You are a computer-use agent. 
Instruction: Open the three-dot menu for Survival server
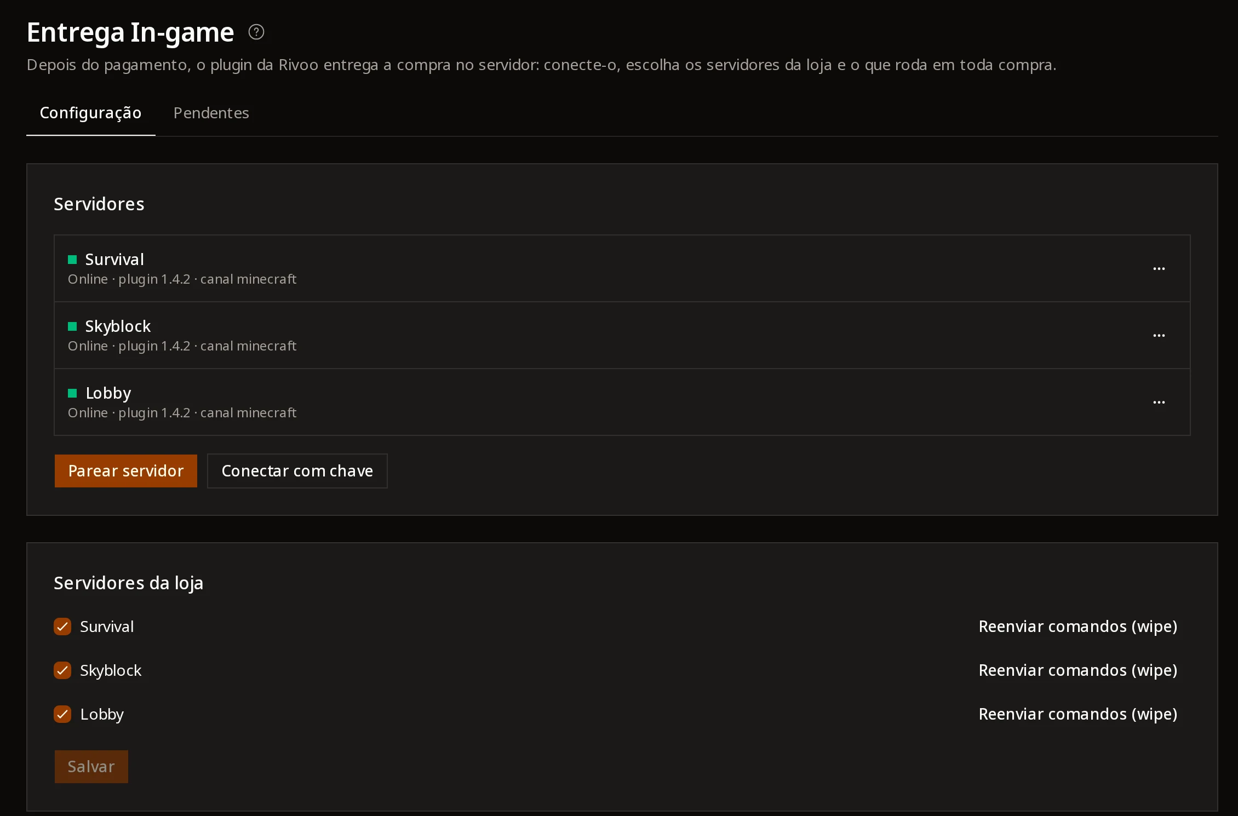coord(1159,269)
